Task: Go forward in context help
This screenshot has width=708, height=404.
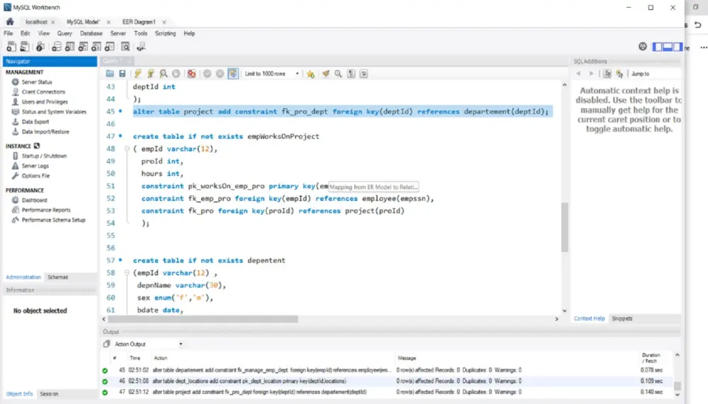Action: [x=591, y=74]
